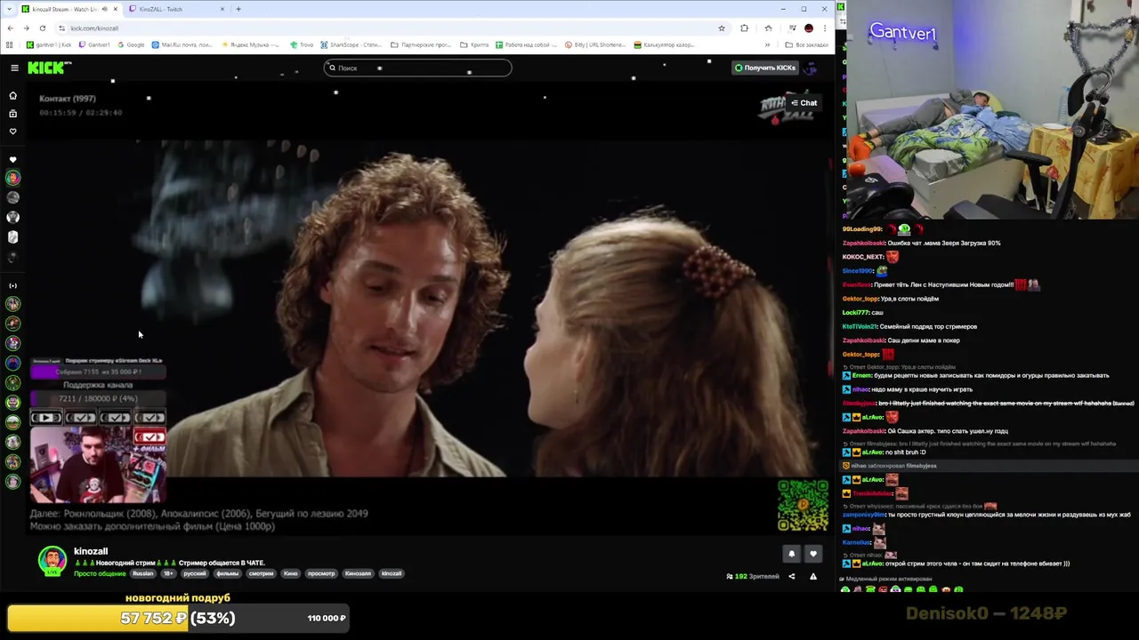Open the Mail.Ru bookmark

(182, 44)
